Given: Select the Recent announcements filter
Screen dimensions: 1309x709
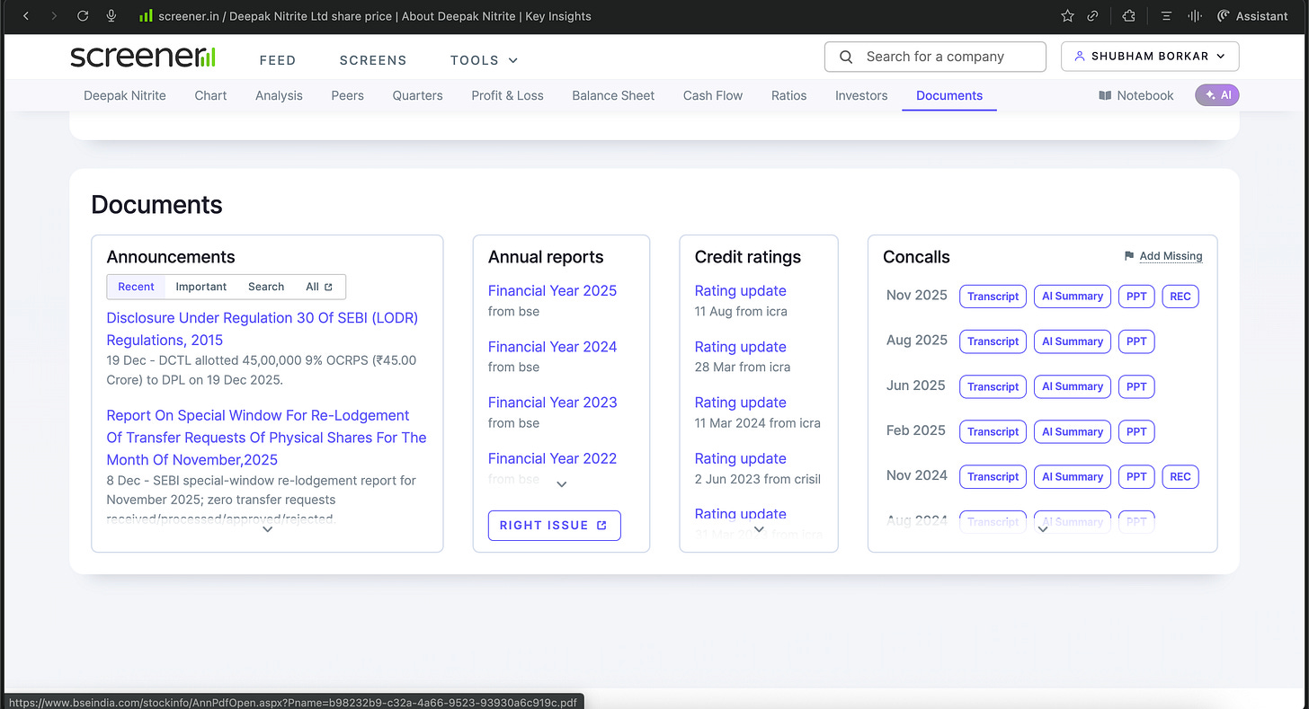Looking at the screenshot, I should [x=136, y=287].
